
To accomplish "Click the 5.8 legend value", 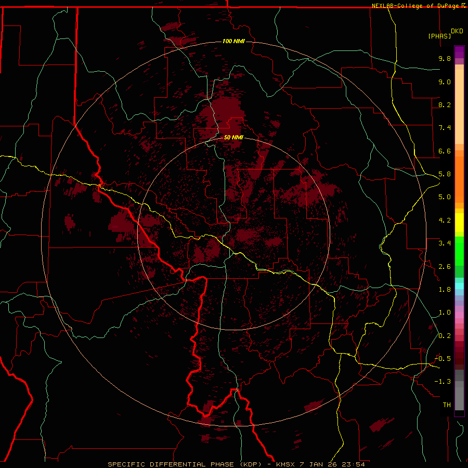I will 445,174.
